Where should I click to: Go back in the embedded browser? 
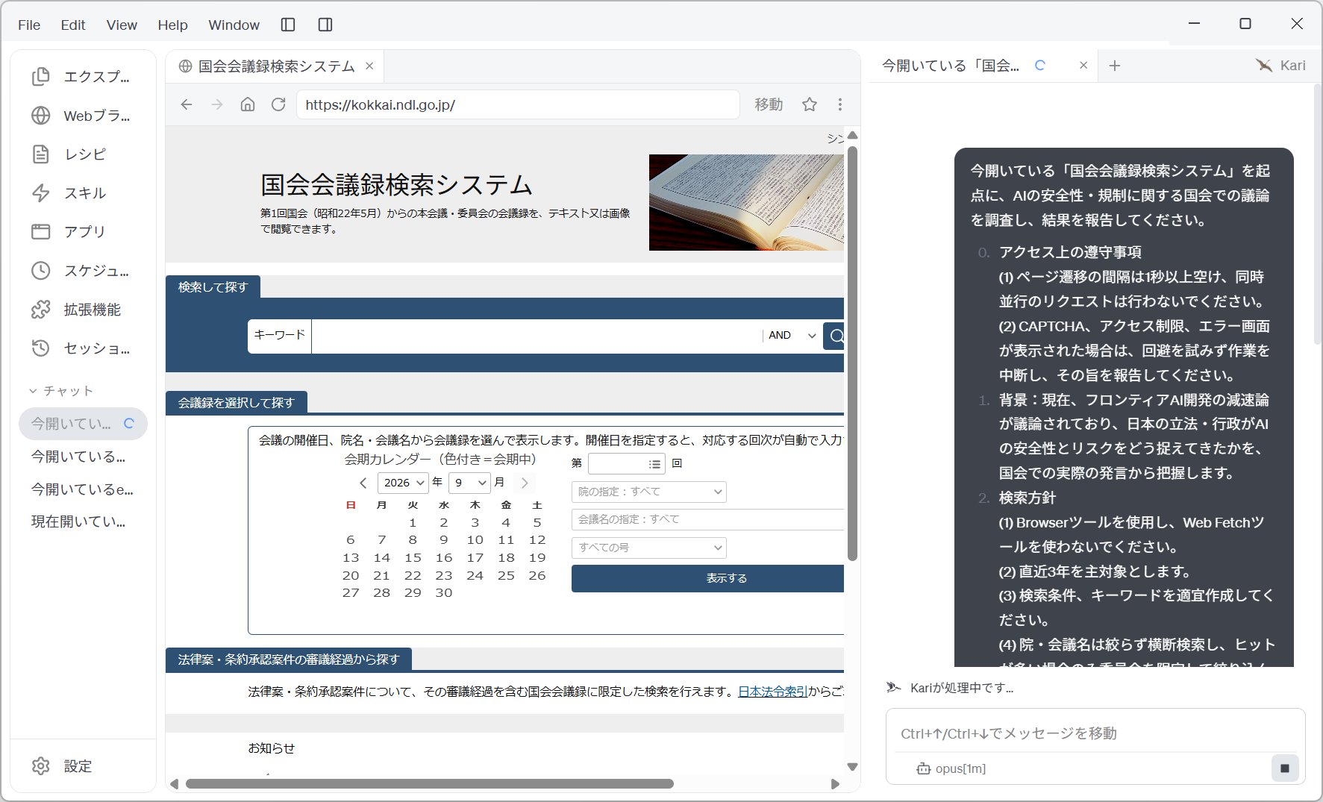tap(187, 104)
